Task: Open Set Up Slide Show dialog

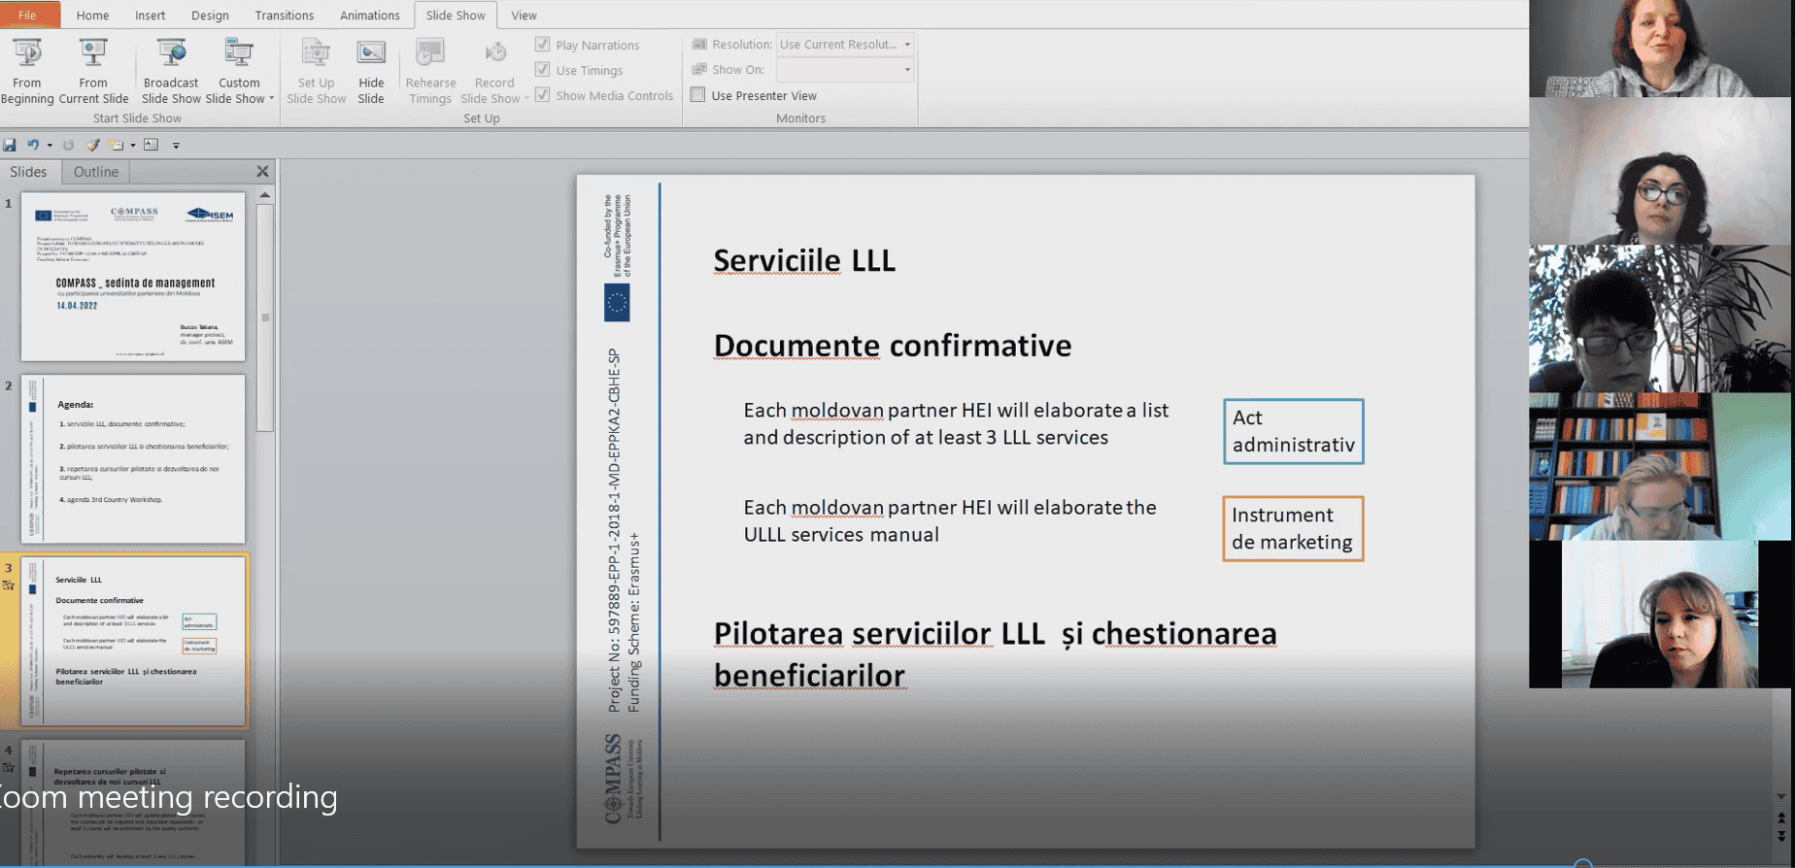Action: point(316,71)
